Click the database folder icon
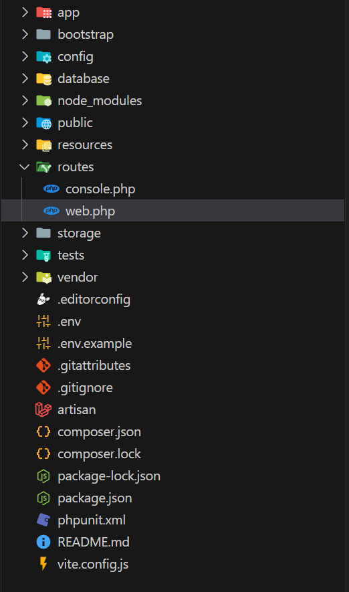 coord(43,78)
